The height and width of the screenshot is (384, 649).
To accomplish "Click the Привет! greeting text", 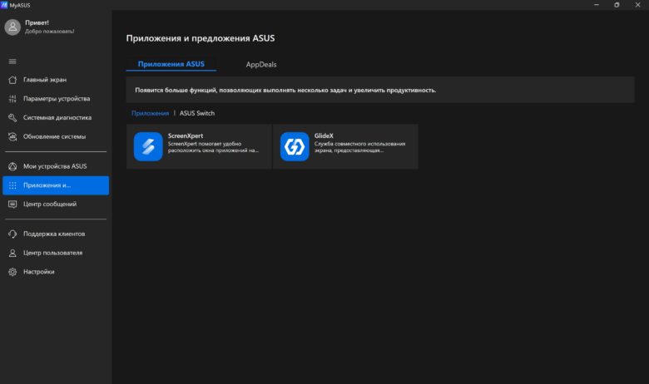I will pyautogui.click(x=37, y=22).
